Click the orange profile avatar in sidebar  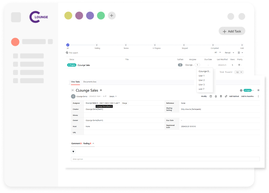pos(15,42)
